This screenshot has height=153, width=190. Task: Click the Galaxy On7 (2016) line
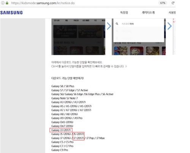62,126
